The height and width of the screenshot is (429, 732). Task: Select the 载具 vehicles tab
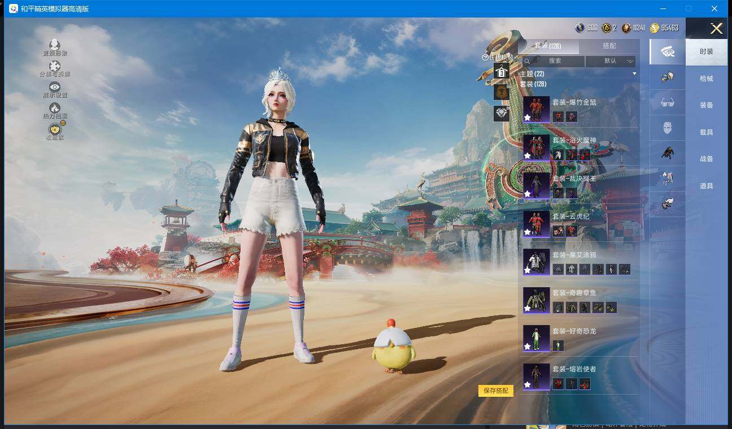coord(706,132)
